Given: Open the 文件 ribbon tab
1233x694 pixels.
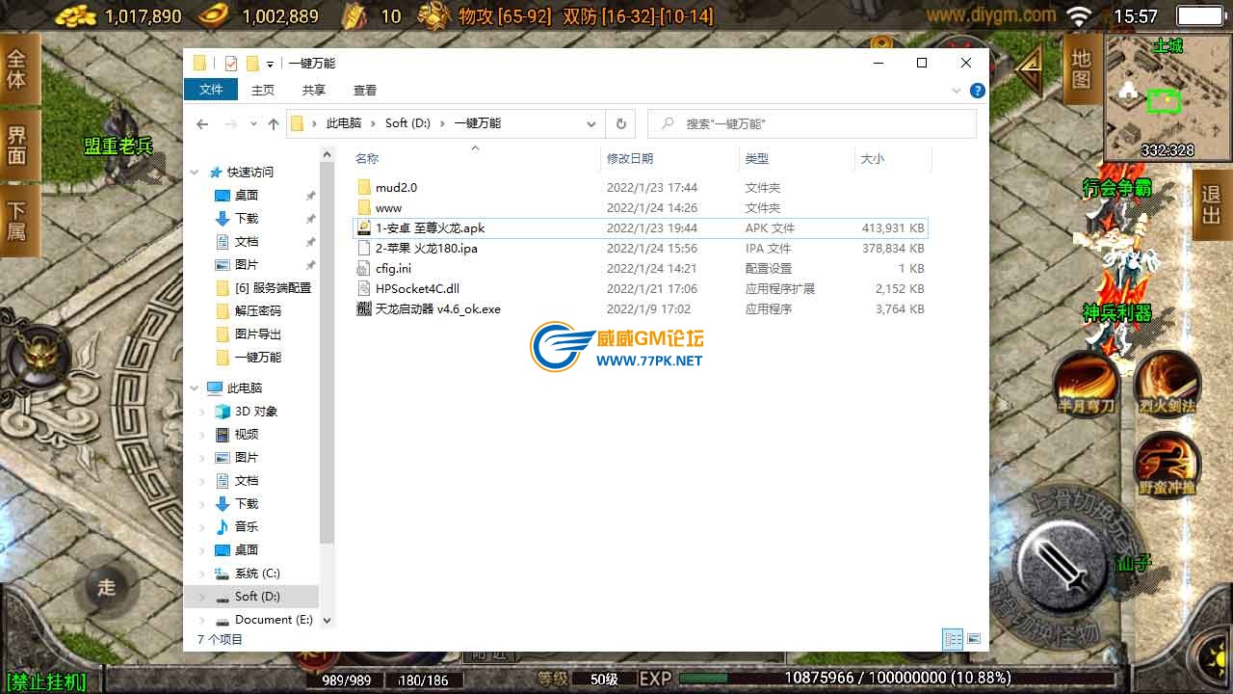Looking at the screenshot, I should click(211, 90).
